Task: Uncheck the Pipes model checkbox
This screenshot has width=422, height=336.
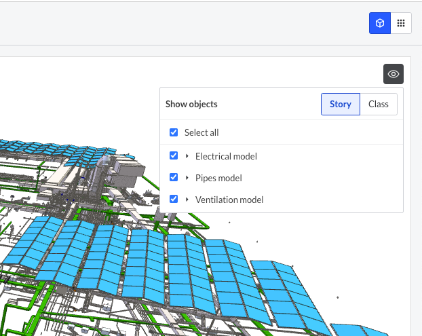Action: [174, 177]
